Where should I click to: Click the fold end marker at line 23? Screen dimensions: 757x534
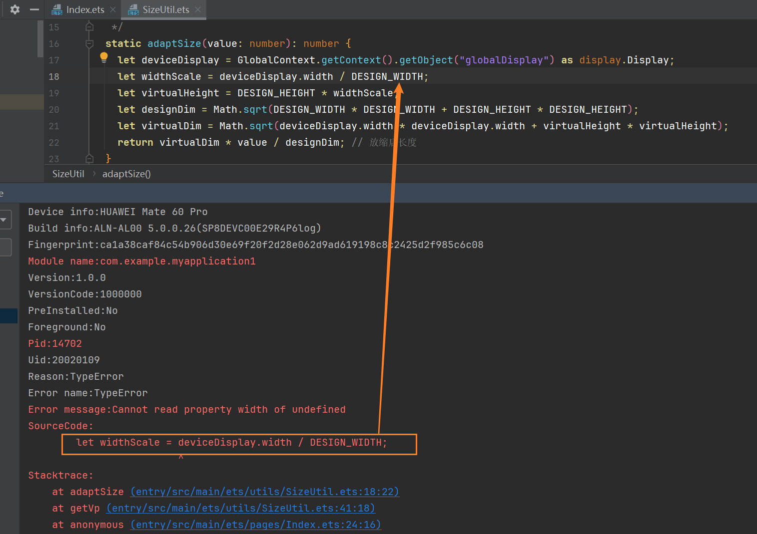point(89,159)
